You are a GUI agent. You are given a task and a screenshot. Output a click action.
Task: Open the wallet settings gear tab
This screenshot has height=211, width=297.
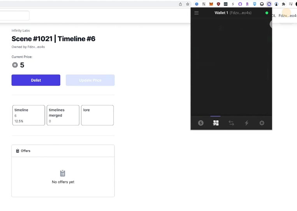[x=262, y=123]
